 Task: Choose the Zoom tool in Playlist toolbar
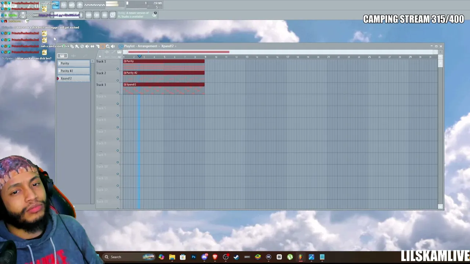108,46
